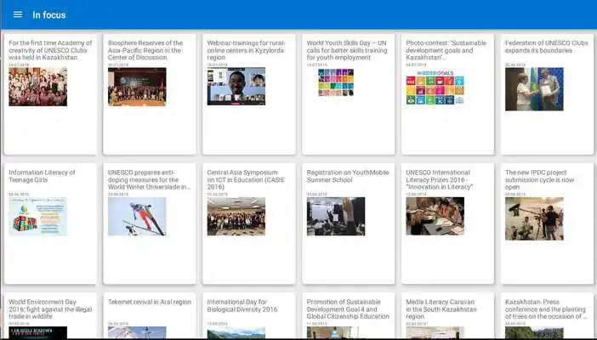
Task: Click the webinar video-call screenshot thumbnail
Action: (x=236, y=87)
